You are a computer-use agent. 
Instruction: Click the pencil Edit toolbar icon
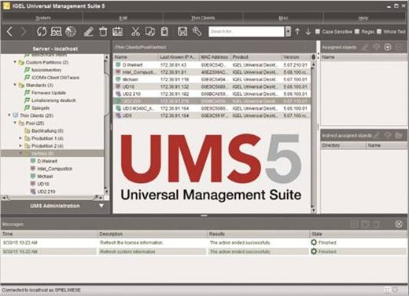pyautogui.click(x=88, y=31)
